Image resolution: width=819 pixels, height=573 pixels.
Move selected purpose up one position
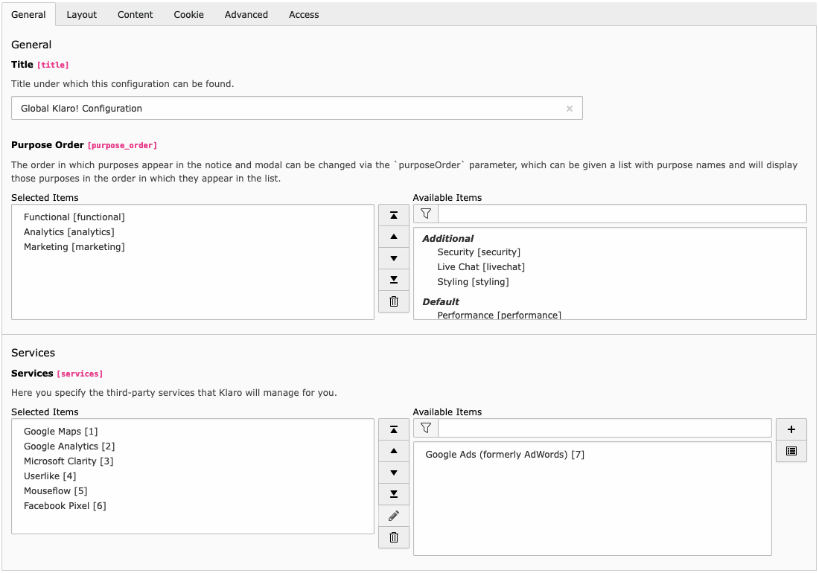(x=394, y=237)
